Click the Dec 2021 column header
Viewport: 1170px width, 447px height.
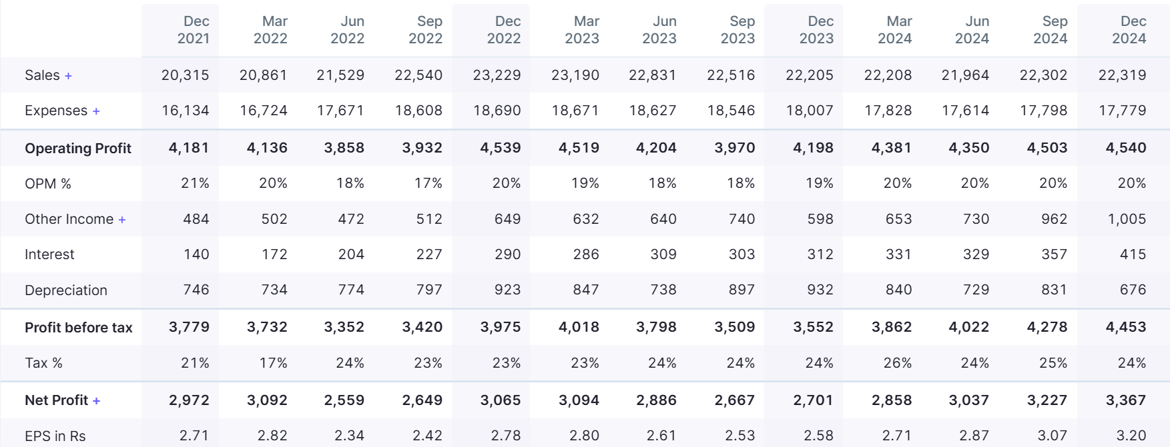[194, 30]
